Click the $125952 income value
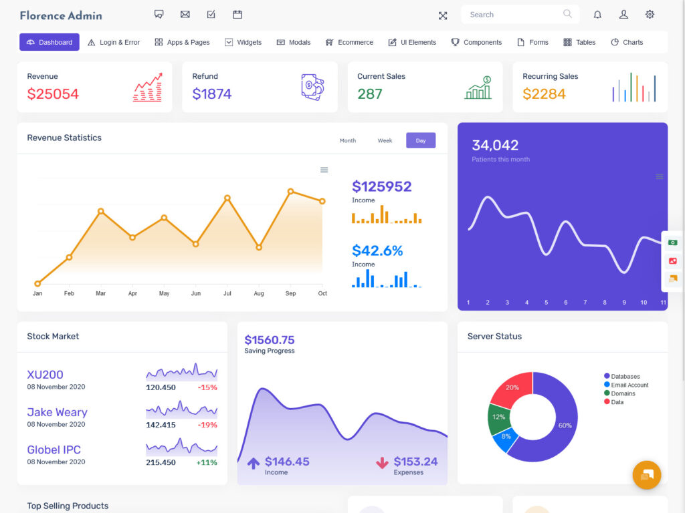 382,187
